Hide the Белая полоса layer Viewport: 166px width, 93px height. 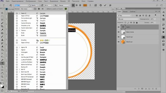tap(119, 32)
